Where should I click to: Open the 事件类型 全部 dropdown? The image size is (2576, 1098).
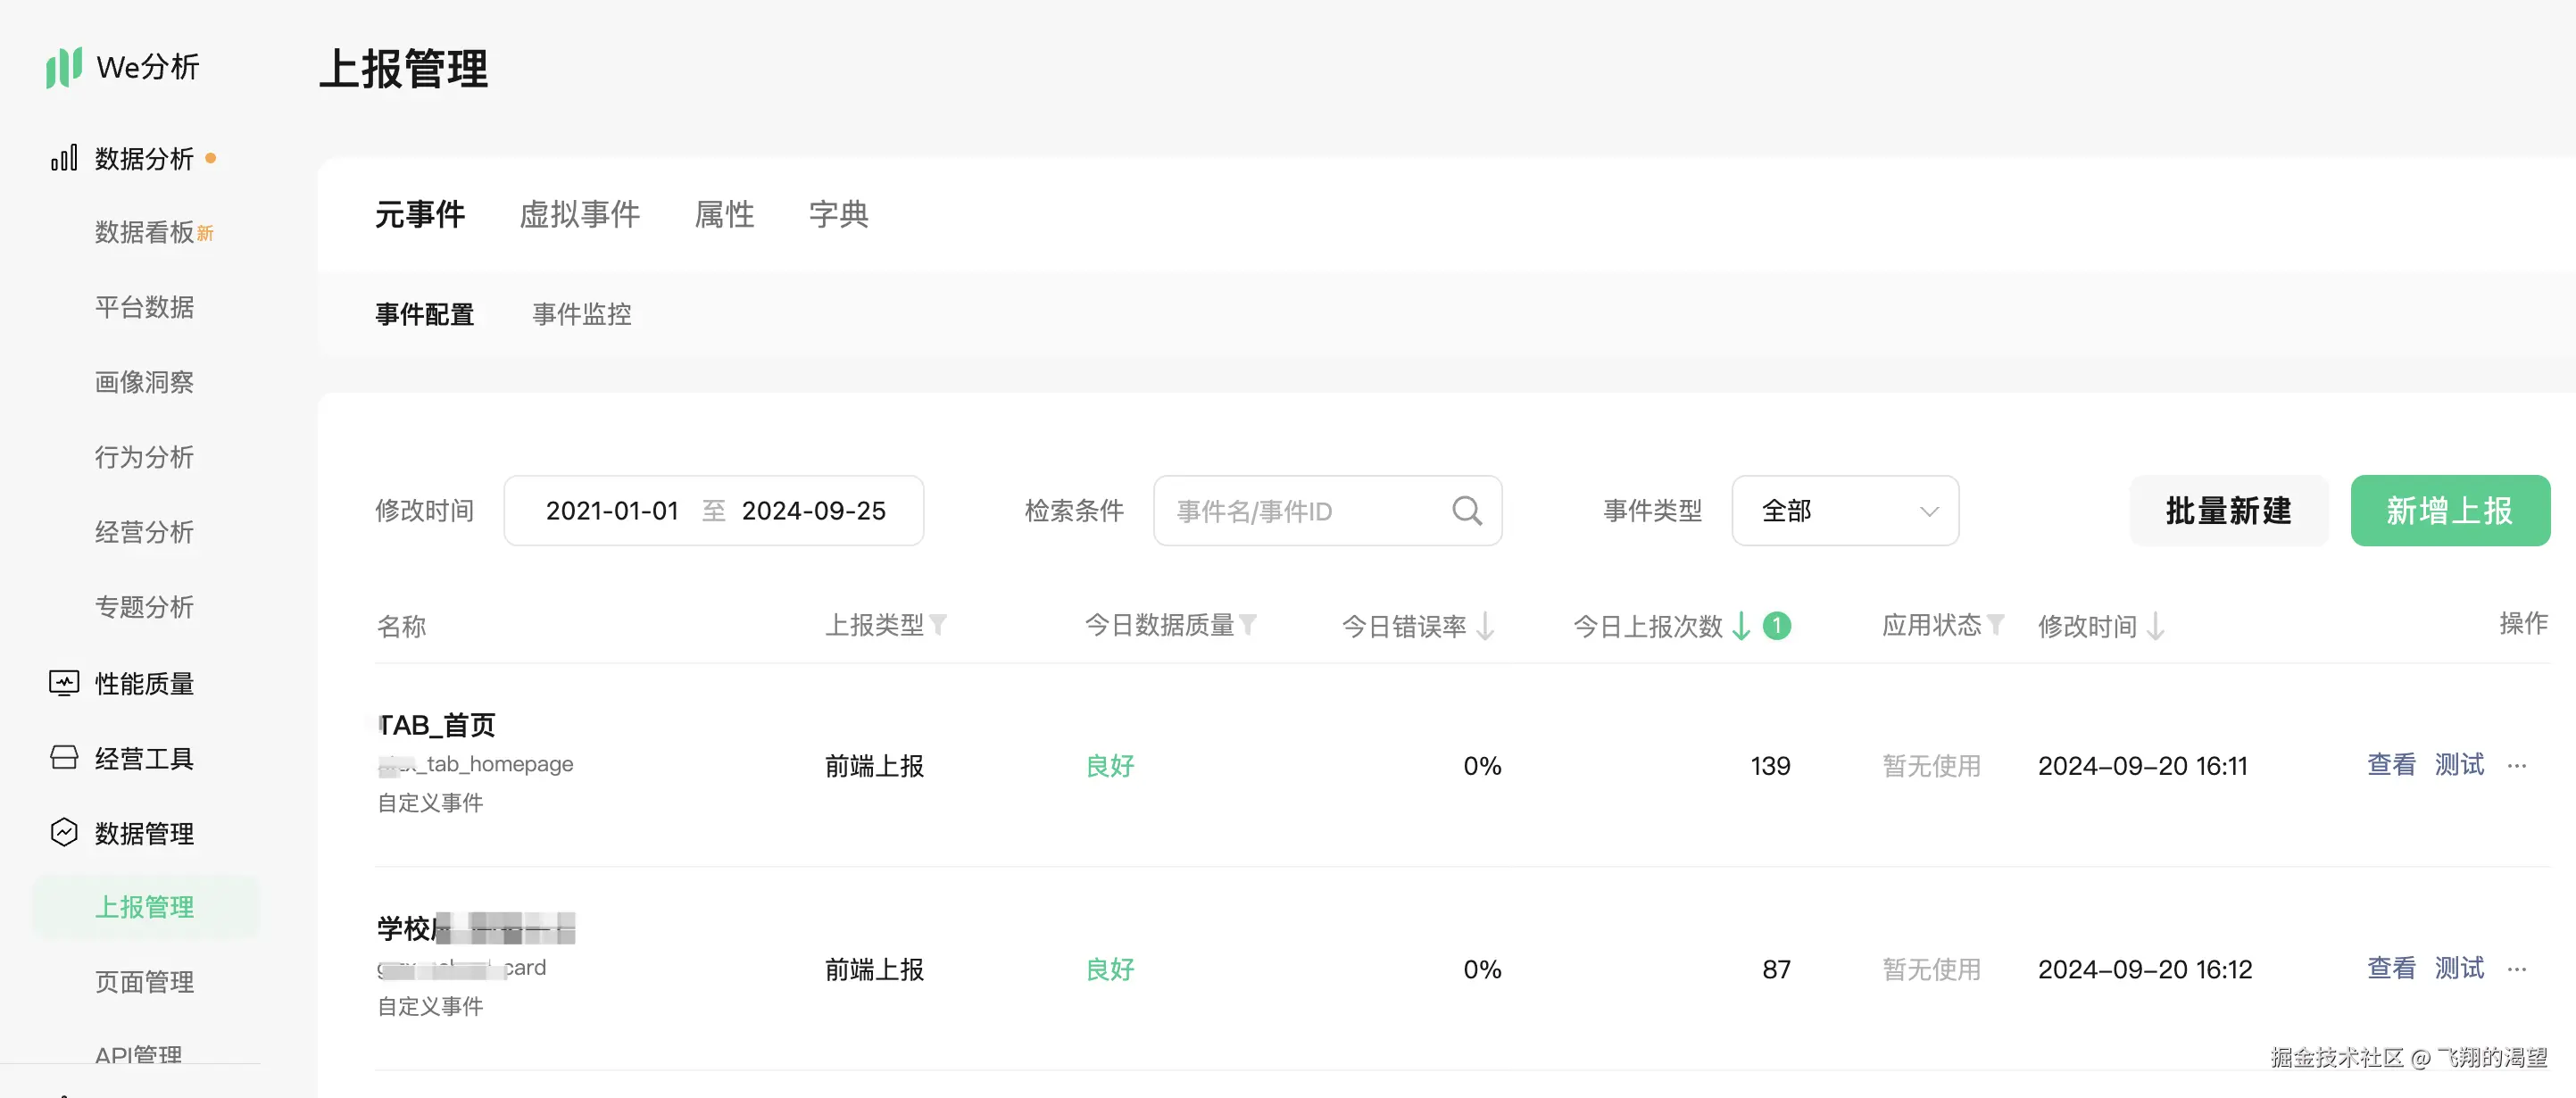pyautogui.click(x=1844, y=511)
